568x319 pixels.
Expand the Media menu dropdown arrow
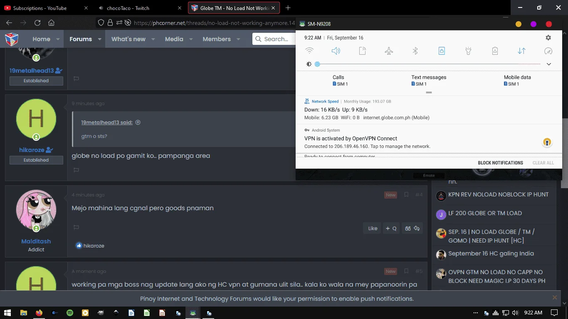191,39
